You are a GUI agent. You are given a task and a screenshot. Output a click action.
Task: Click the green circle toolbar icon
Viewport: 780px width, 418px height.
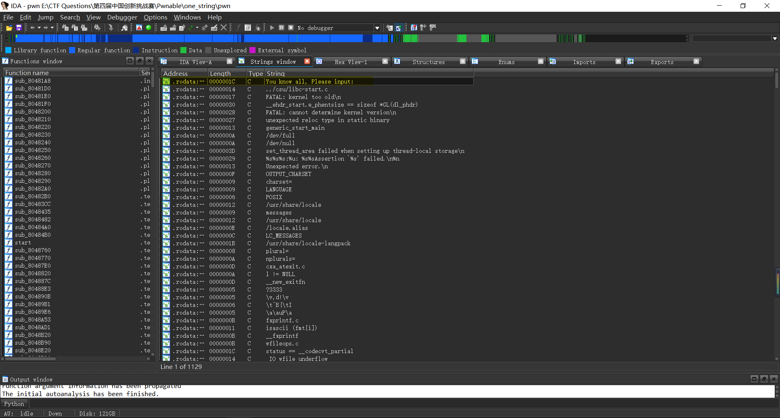149,28
